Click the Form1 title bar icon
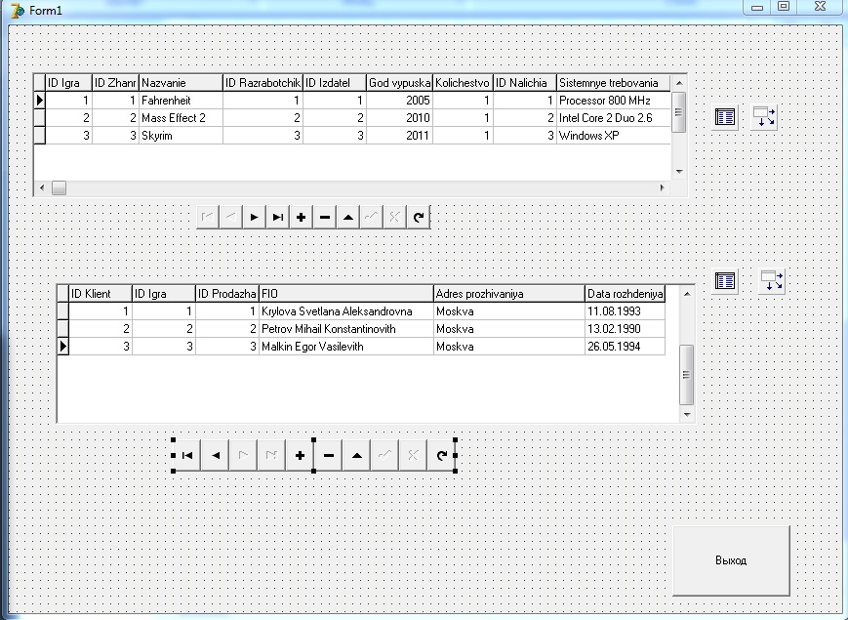Viewport: 848px width, 620px height. point(18,11)
